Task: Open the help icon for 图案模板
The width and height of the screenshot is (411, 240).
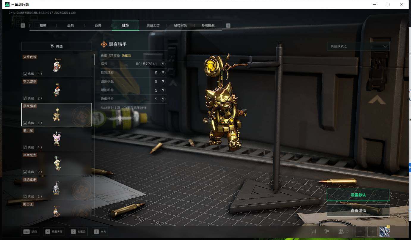Action: (163, 81)
